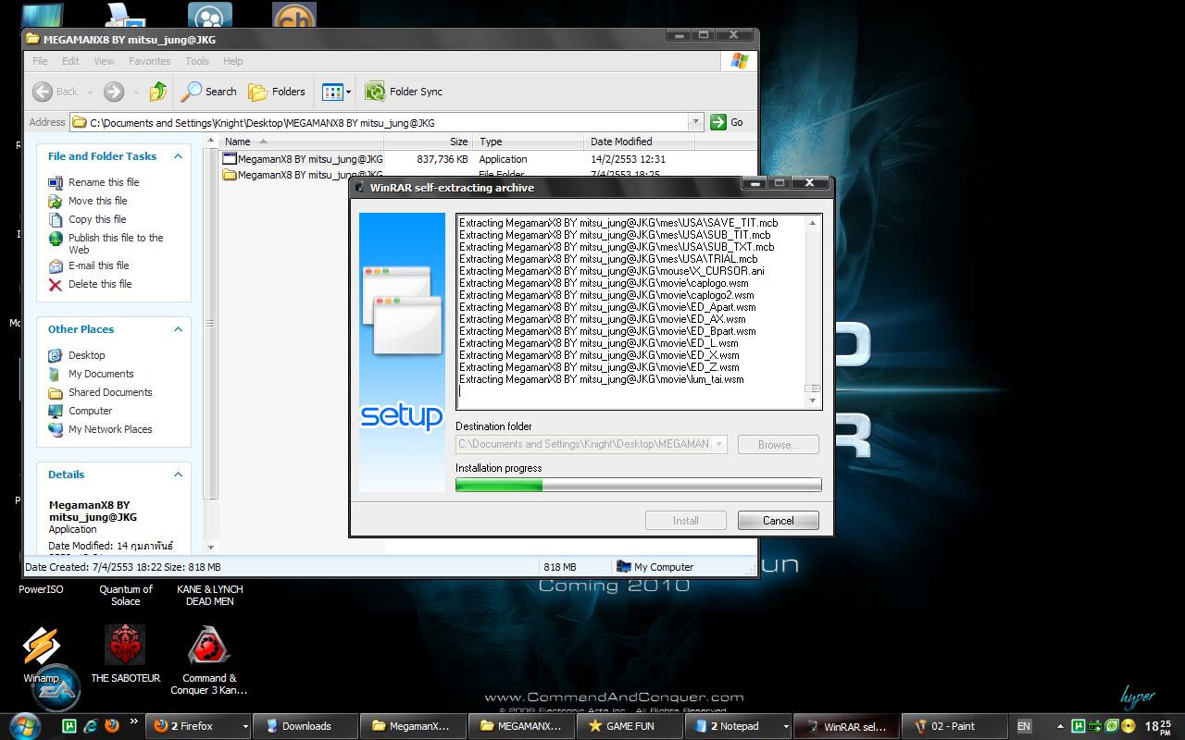Click the extraction log vertical scrollbar
This screenshot has width=1185, height=740.
(x=813, y=311)
